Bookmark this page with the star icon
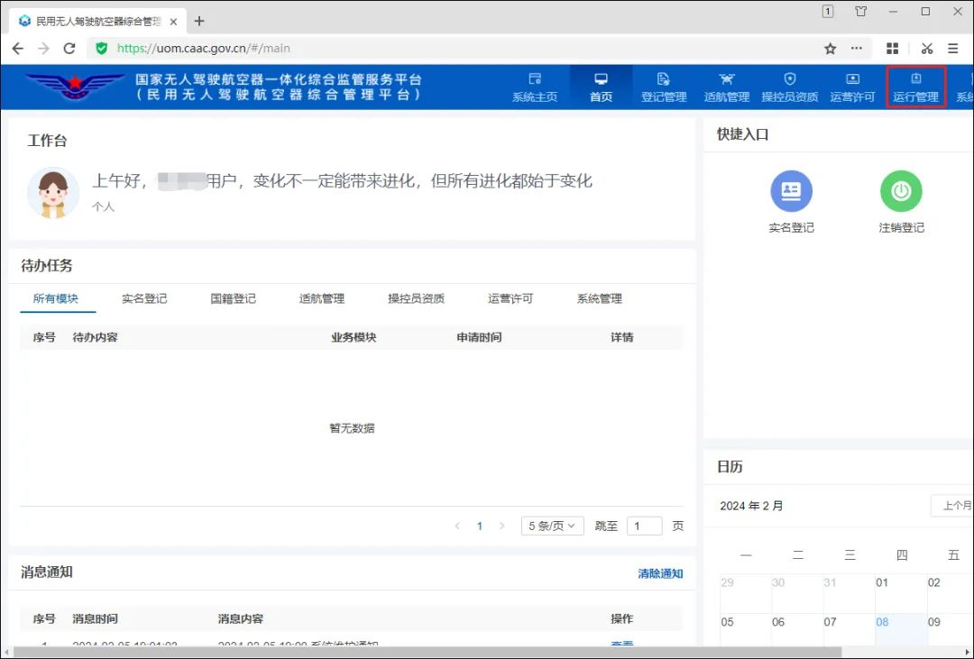 click(x=831, y=49)
